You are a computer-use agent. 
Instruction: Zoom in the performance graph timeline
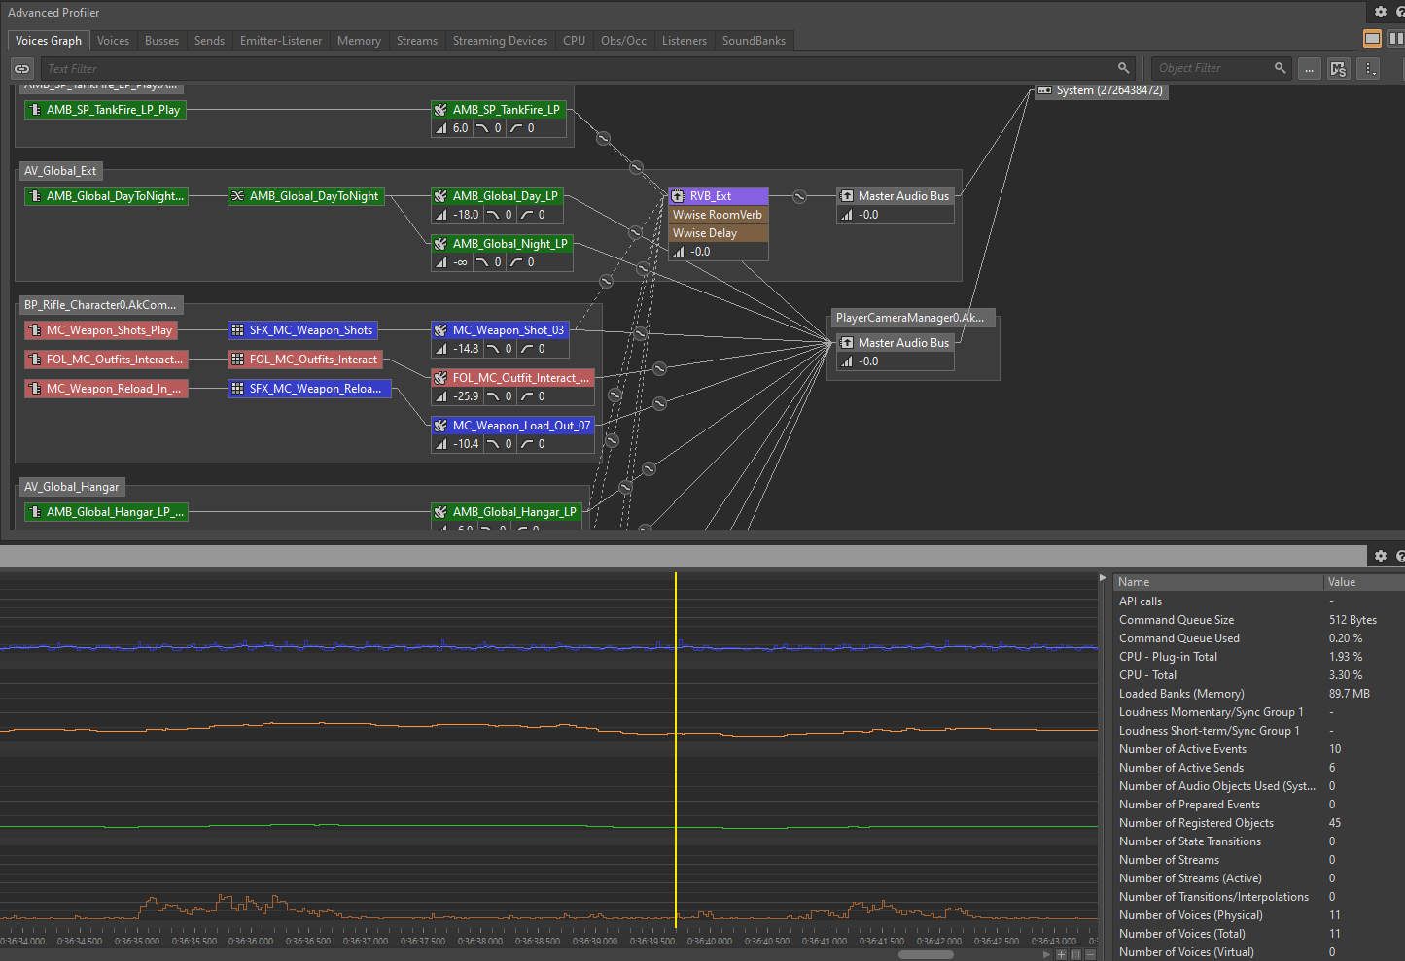point(1061,954)
